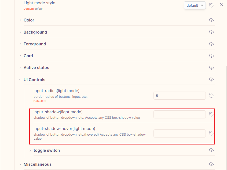227x170 pixels.
Task: Click the reset icon next to the default selector
Action: coord(211,5)
